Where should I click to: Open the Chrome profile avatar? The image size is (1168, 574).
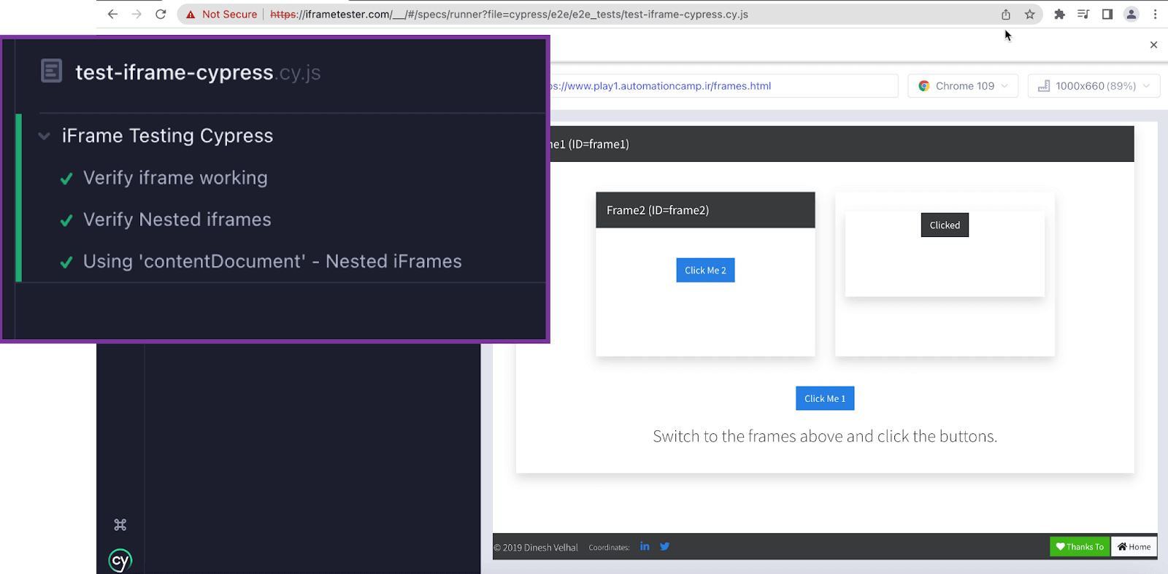pyautogui.click(x=1131, y=14)
